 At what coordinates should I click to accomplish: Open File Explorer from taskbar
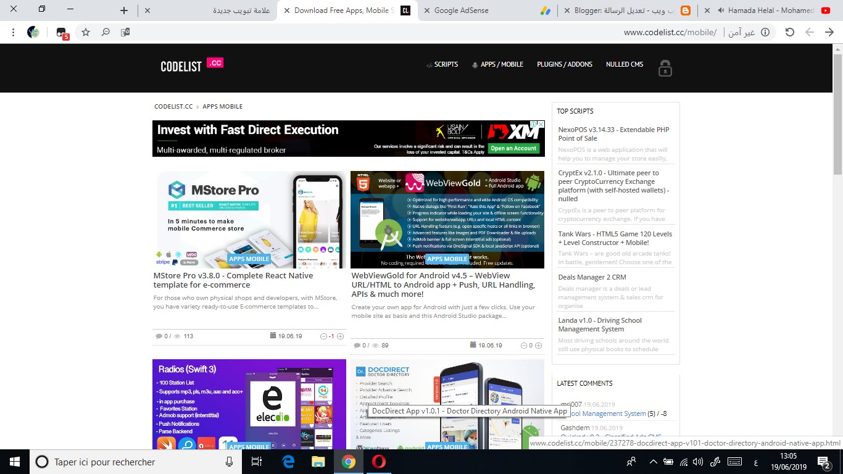[x=318, y=462]
